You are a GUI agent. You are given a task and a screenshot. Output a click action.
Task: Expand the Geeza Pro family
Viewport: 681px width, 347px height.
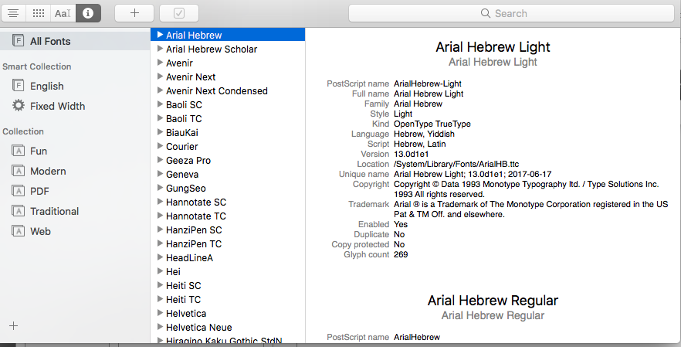pos(161,159)
